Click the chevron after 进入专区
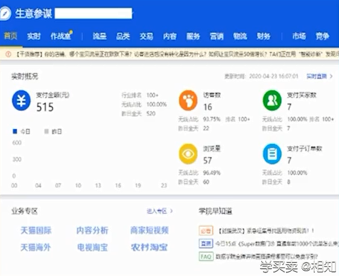 click(171, 211)
